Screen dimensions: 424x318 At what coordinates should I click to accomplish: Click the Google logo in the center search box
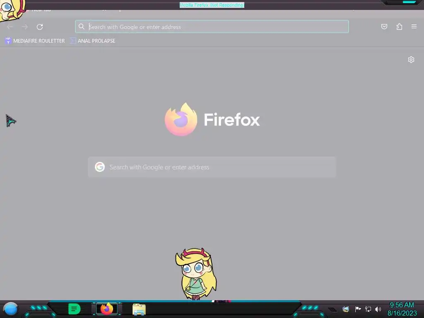click(100, 167)
